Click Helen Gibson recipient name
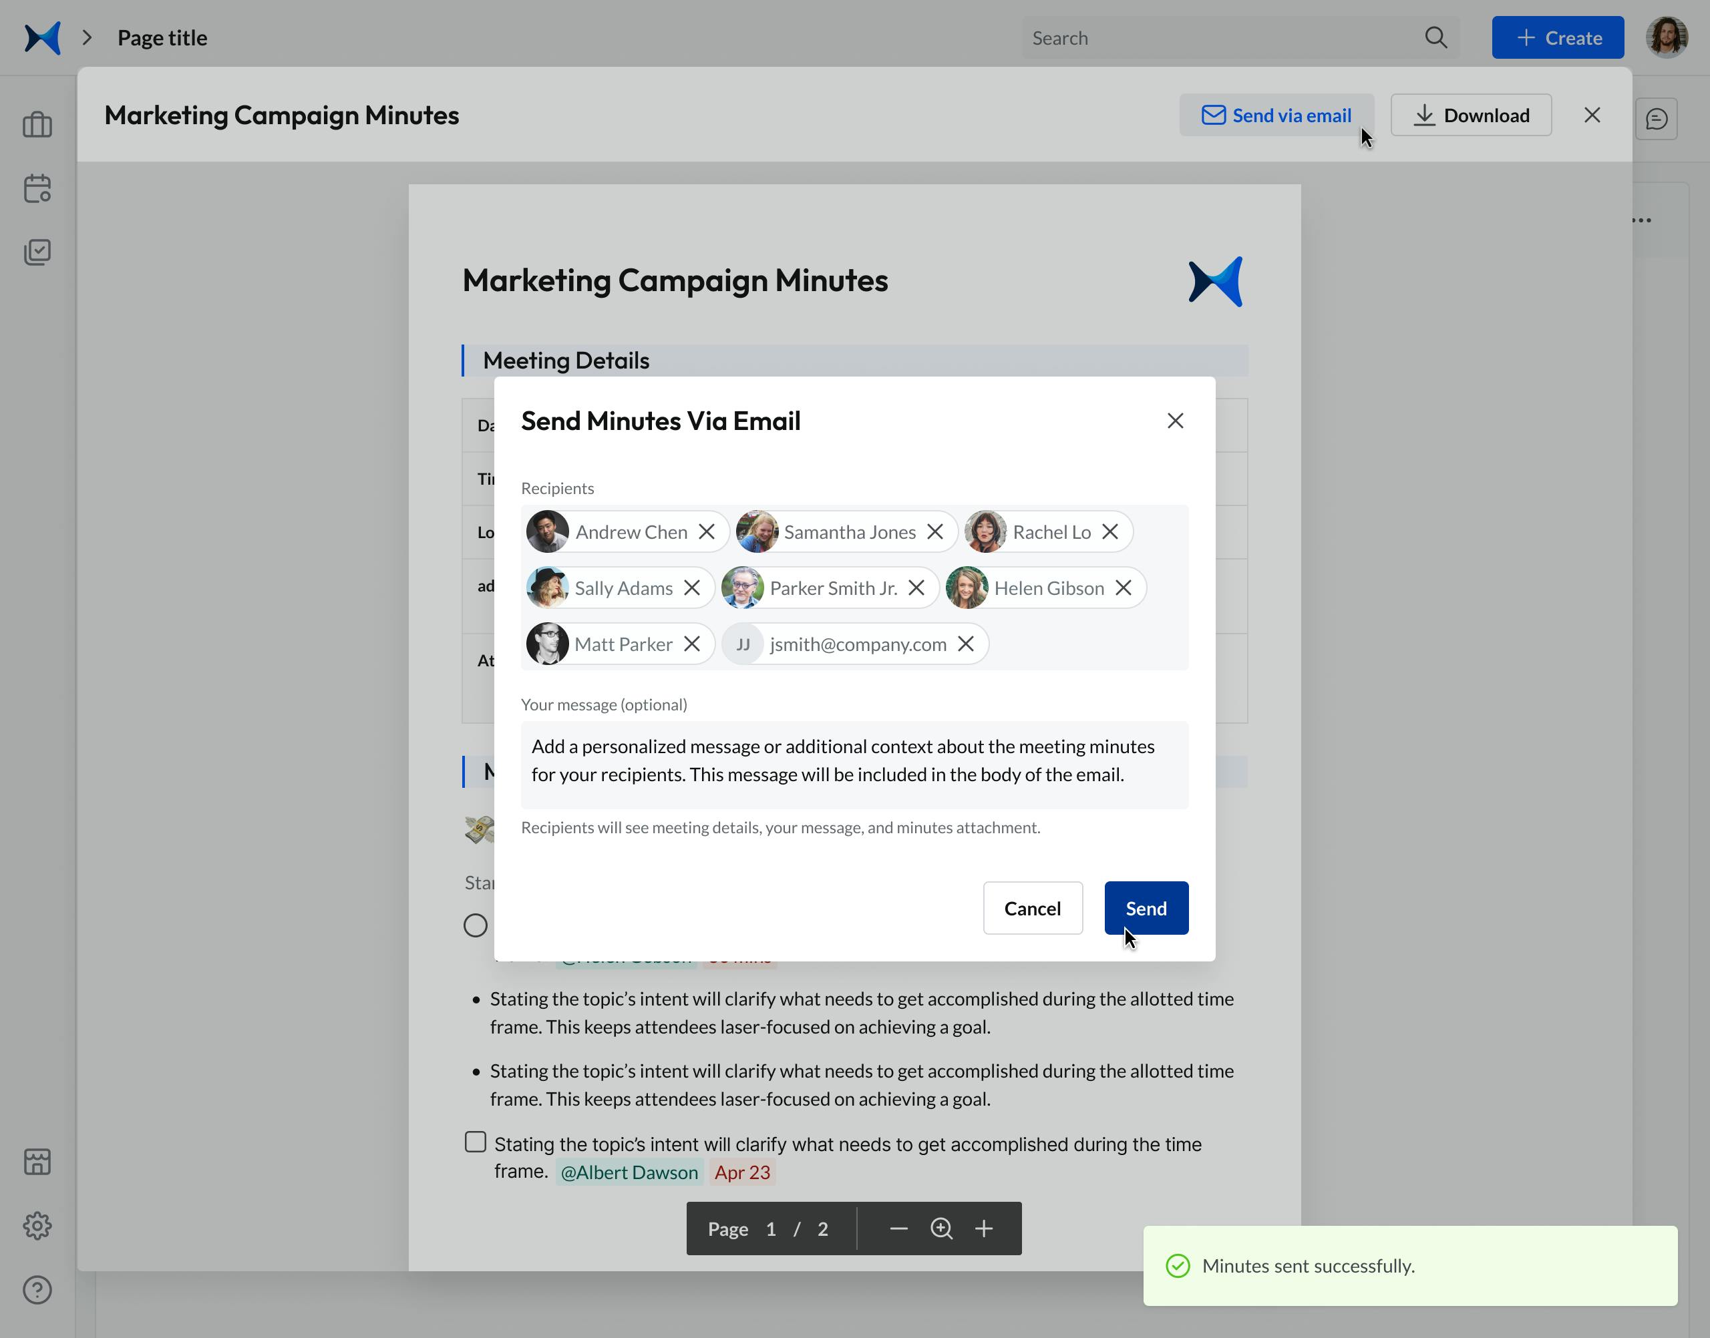Screen dimensions: 1710x1338 tap(1049, 588)
